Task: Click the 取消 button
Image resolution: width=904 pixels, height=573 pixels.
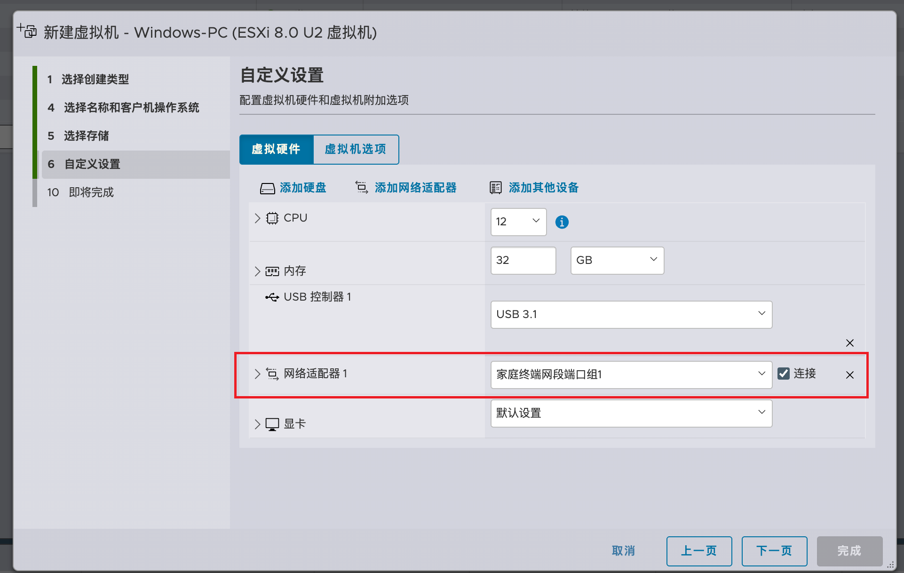Action: (623, 551)
